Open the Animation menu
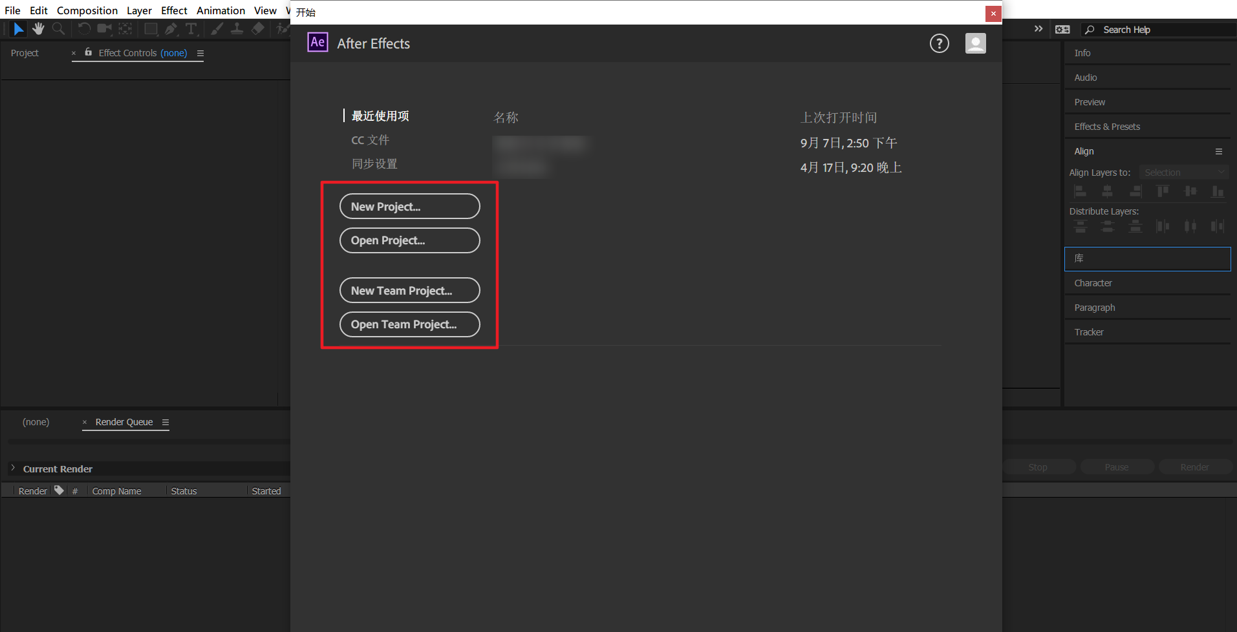This screenshot has height=632, width=1237. 221,10
